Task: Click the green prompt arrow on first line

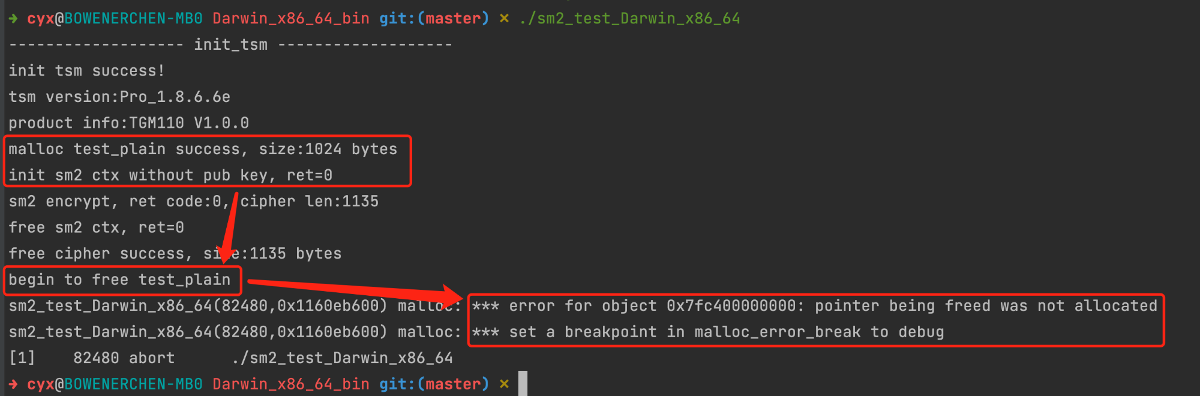Action: pos(13,19)
